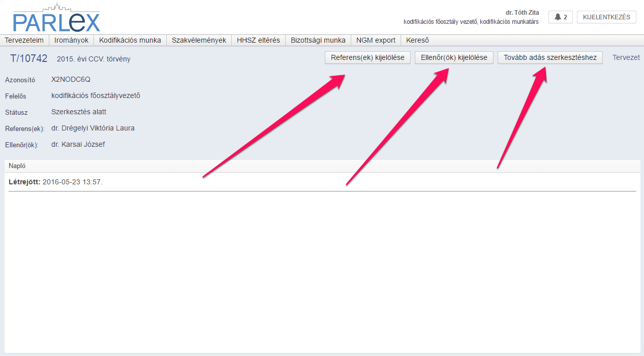Click the KIJELENTKEZÉS logout button
This screenshot has height=356, width=644.
606,17
